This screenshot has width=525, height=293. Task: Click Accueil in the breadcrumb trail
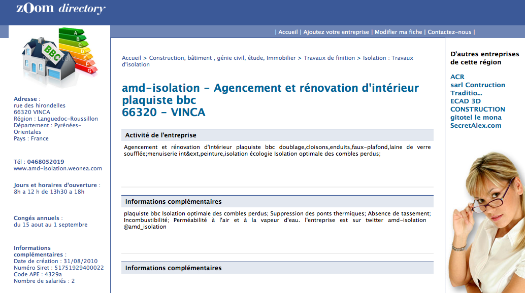(132, 58)
